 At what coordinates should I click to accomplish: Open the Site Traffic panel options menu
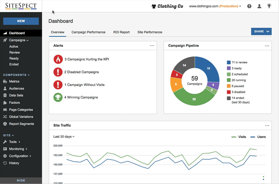tap(267, 125)
